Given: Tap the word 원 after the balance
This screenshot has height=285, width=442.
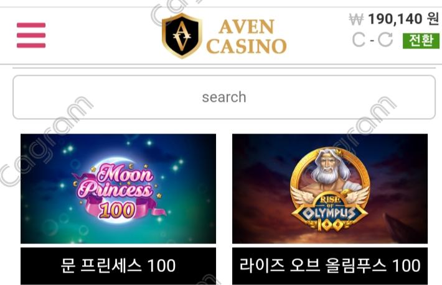Looking at the screenshot, I should click(433, 19).
